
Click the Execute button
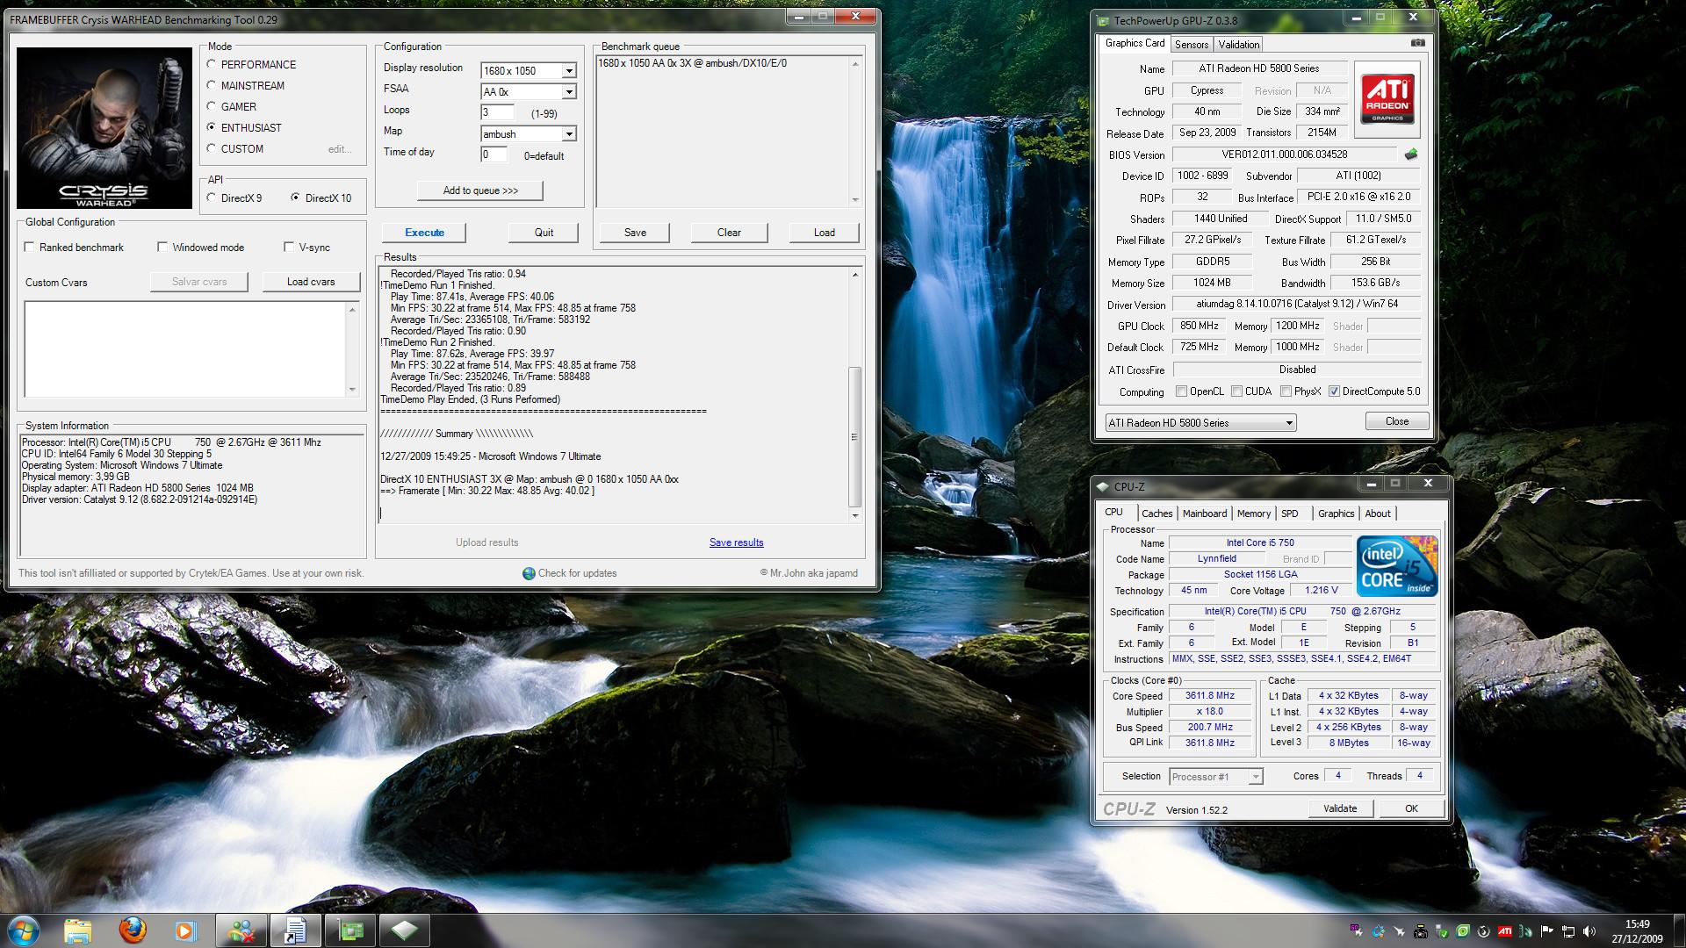424,233
